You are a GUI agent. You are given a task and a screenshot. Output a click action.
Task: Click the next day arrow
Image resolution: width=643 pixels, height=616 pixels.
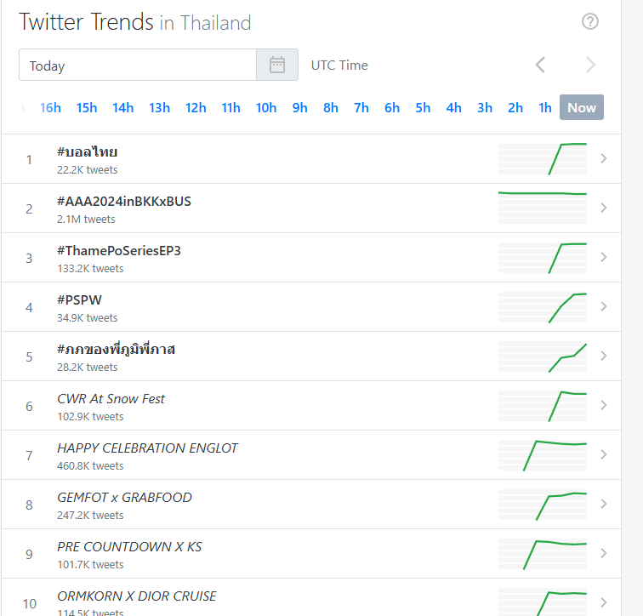591,66
